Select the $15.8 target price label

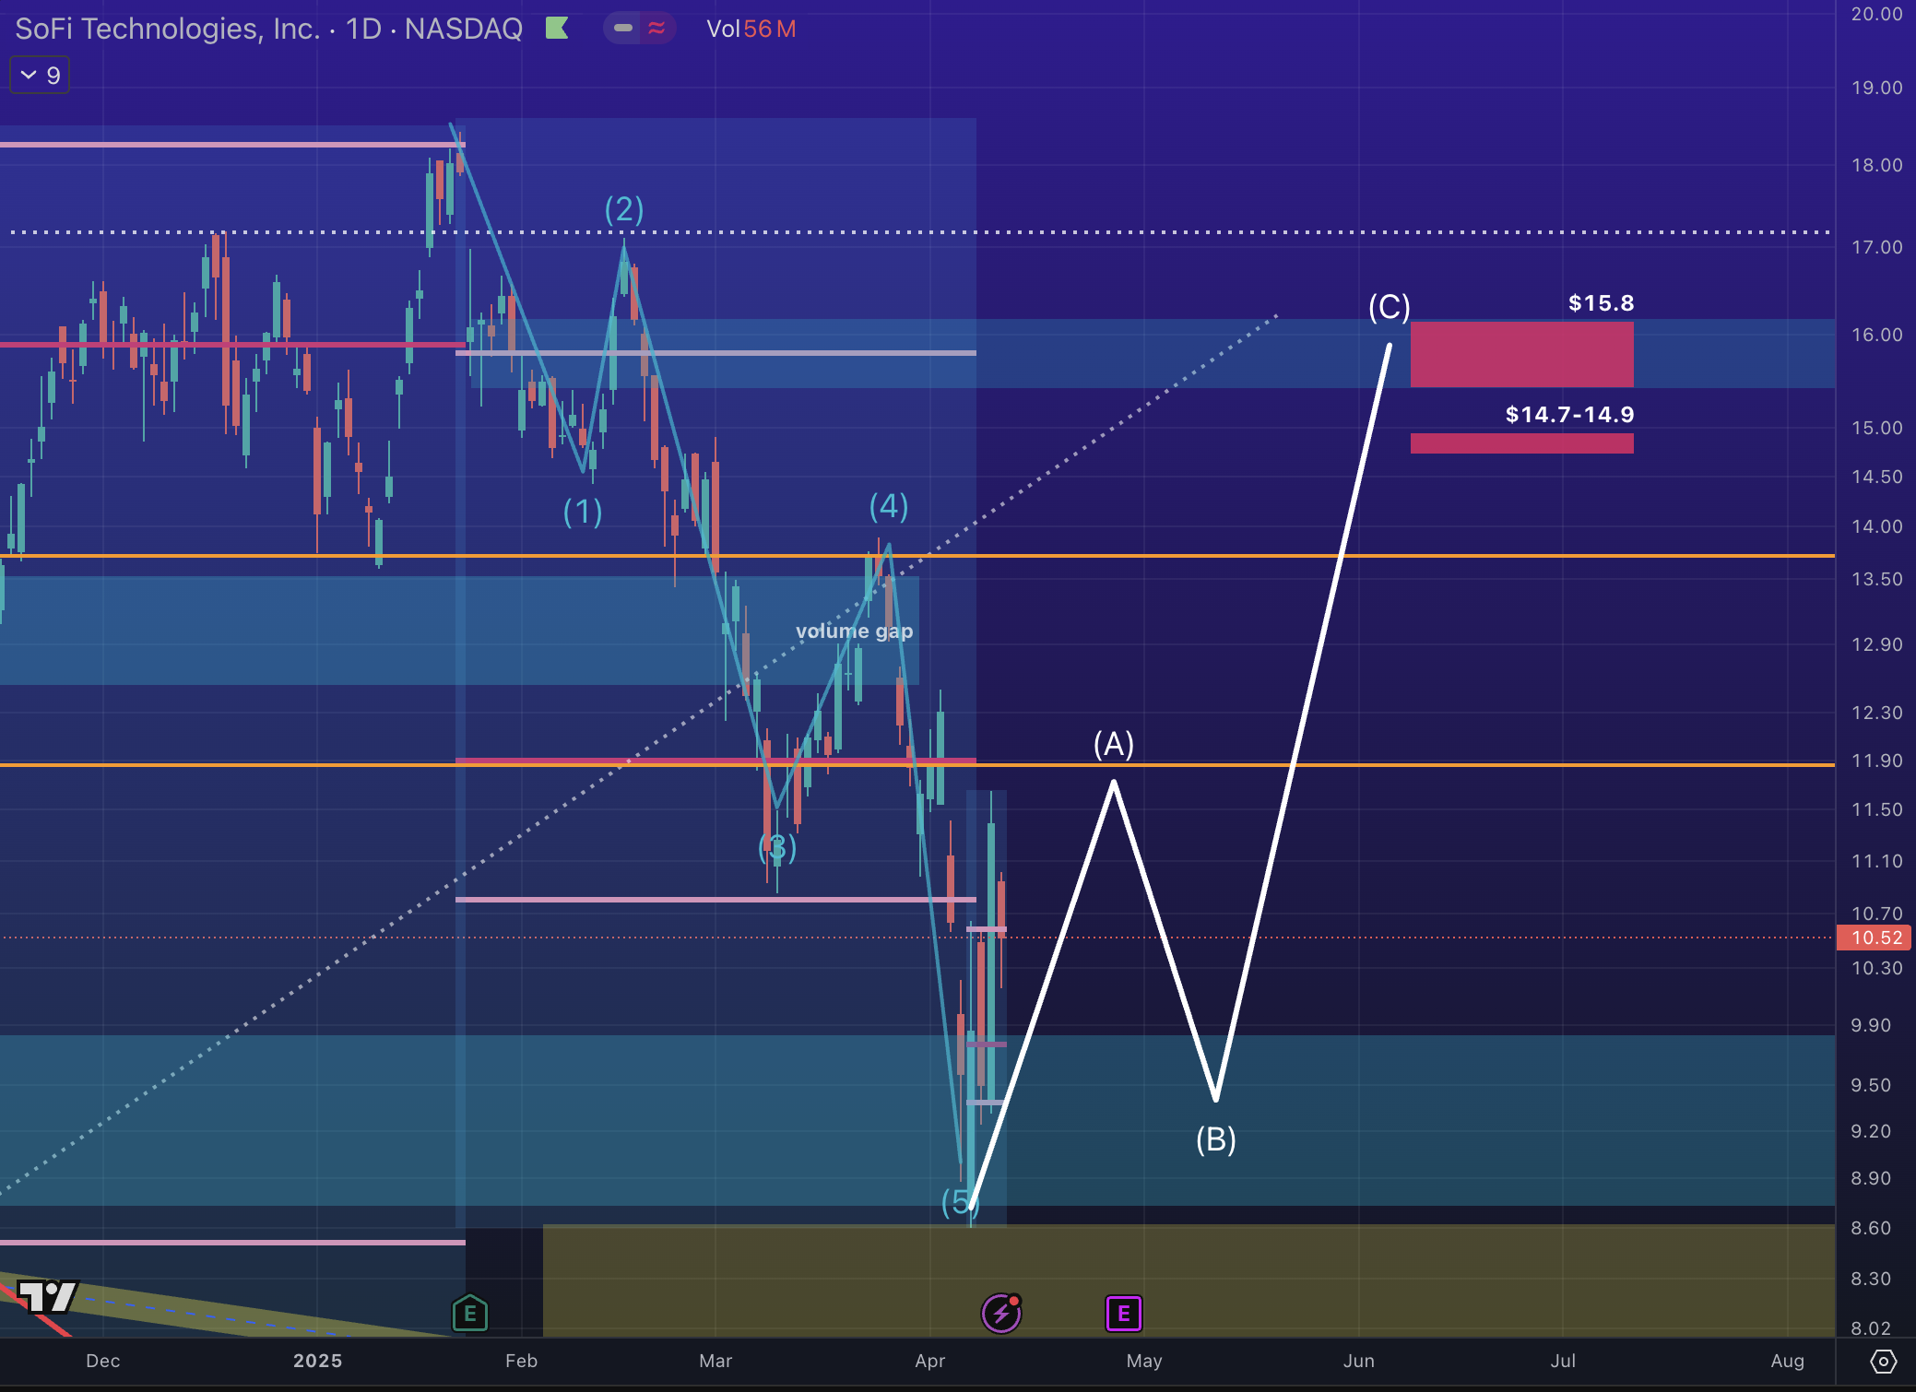(x=1601, y=302)
